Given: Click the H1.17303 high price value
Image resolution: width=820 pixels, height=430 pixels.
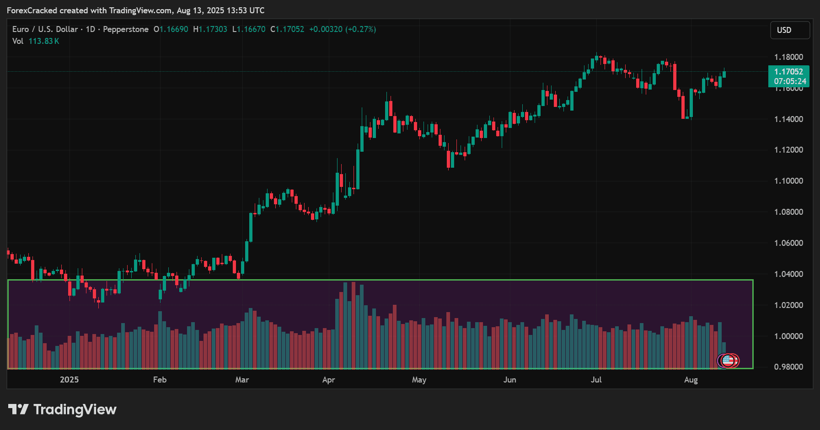Looking at the screenshot, I should click(x=210, y=29).
